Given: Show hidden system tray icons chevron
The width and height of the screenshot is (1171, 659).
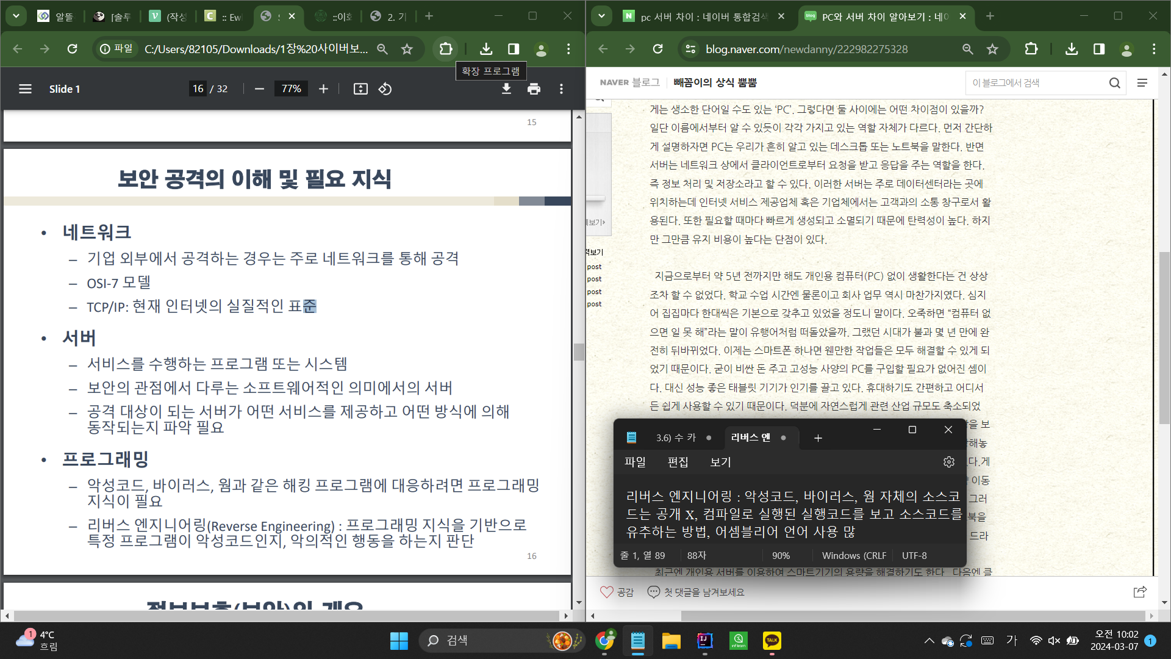Looking at the screenshot, I should 929,641.
